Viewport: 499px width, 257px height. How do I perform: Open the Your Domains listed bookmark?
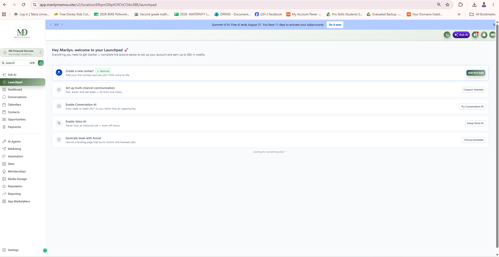[424, 14]
